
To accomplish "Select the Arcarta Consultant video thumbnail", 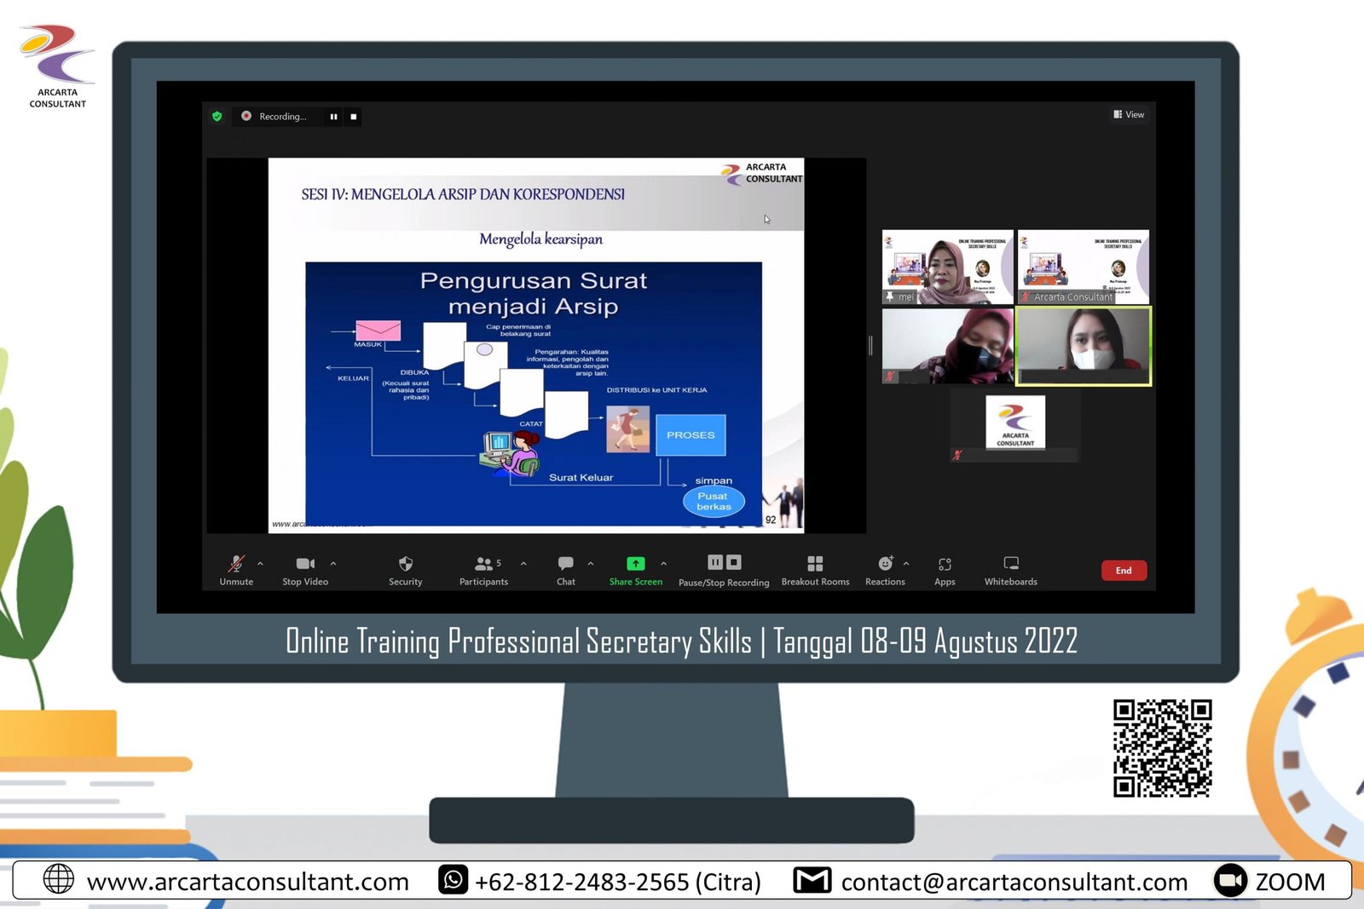I will 1083,267.
